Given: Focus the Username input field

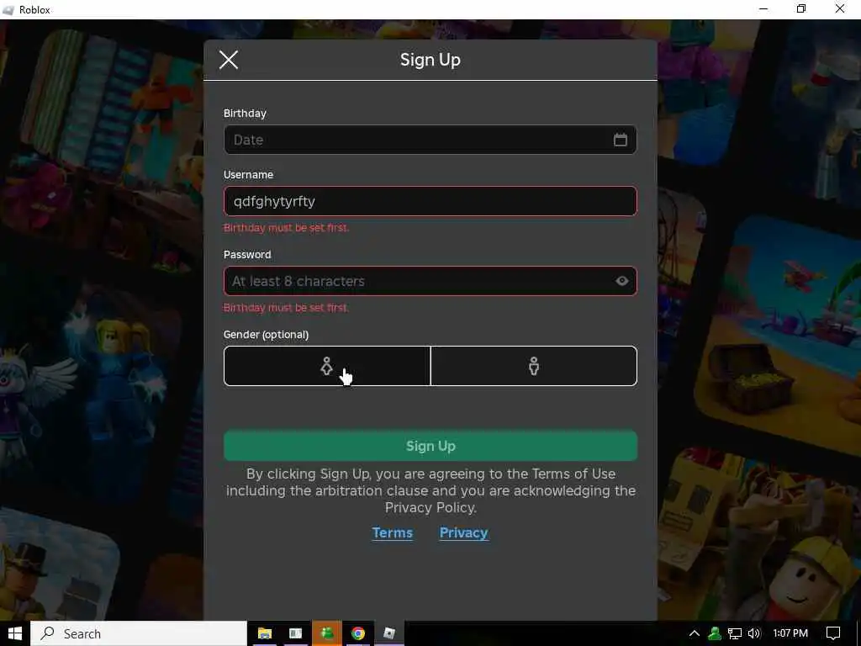Looking at the screenshot, I should coord(430,201).
